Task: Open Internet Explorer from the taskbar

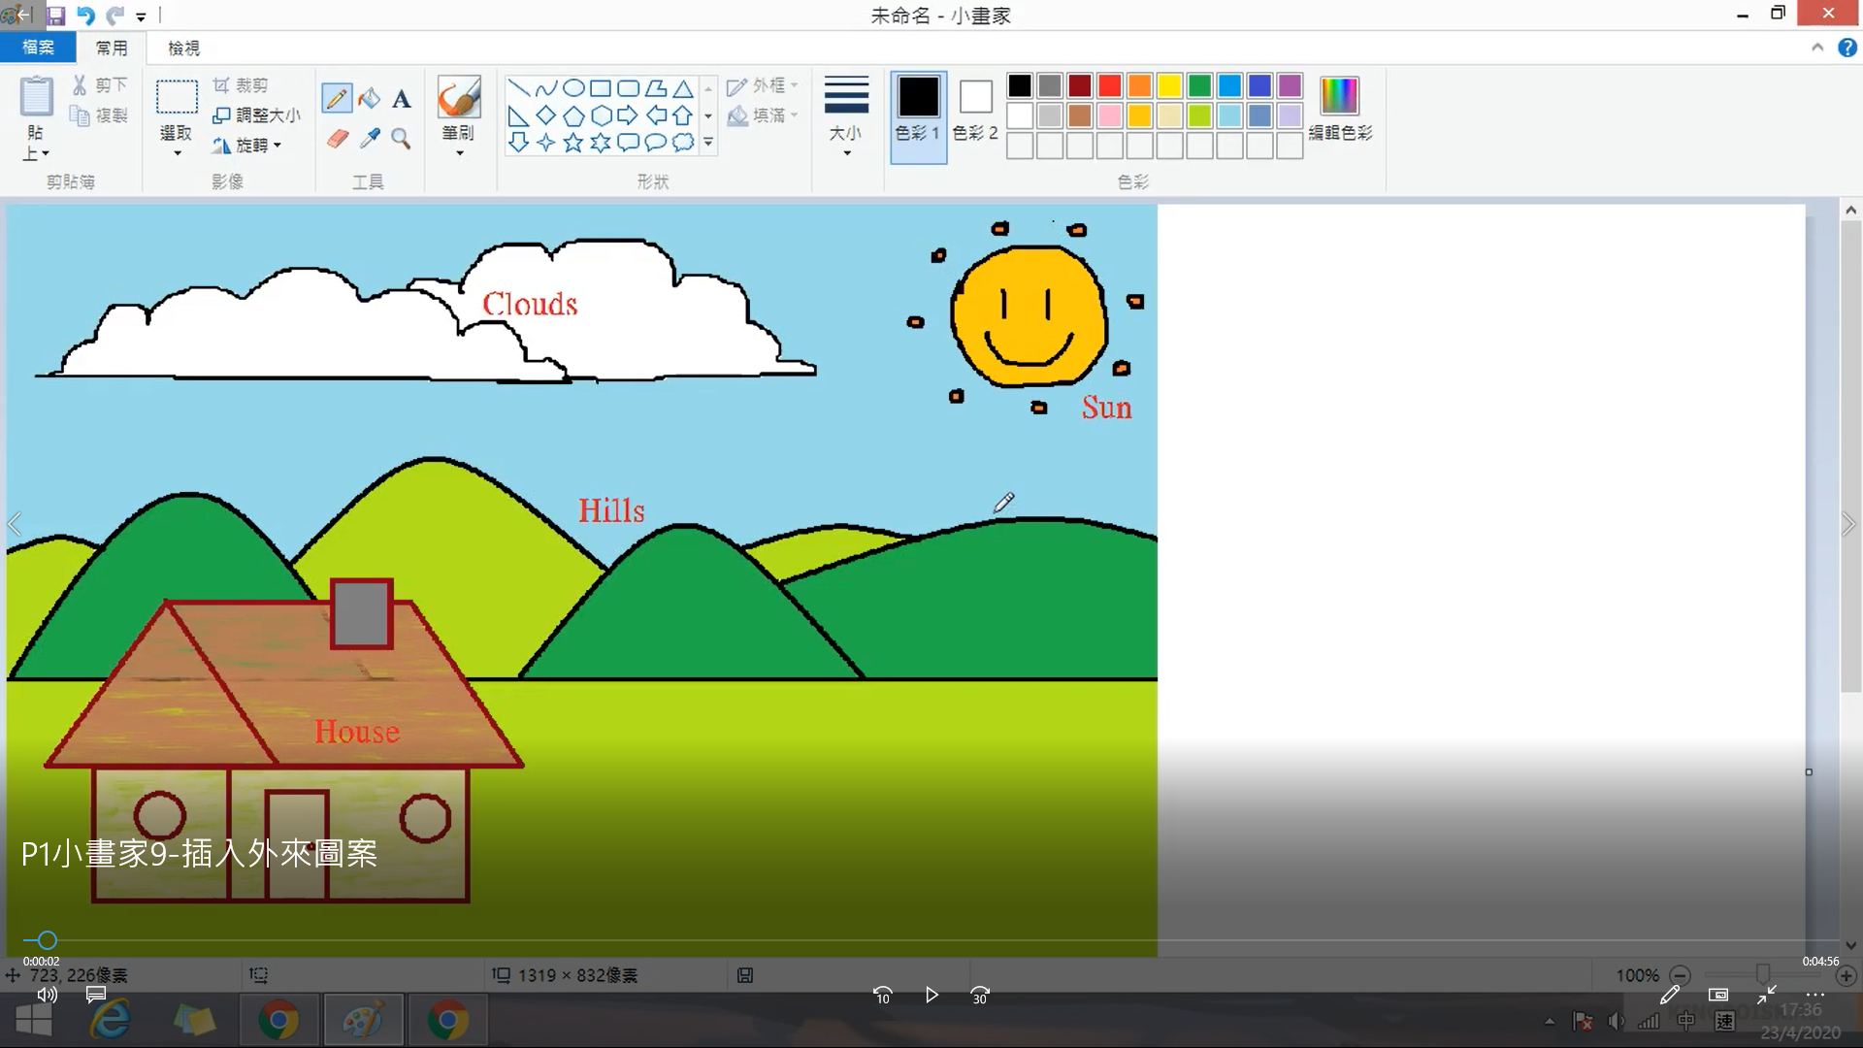Action: click(x=111, y=1021)
